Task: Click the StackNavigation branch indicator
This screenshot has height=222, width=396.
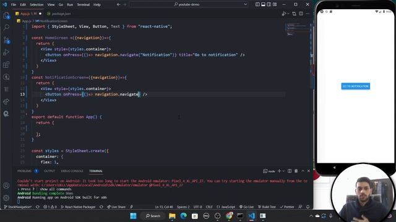Action: point(18,207)
